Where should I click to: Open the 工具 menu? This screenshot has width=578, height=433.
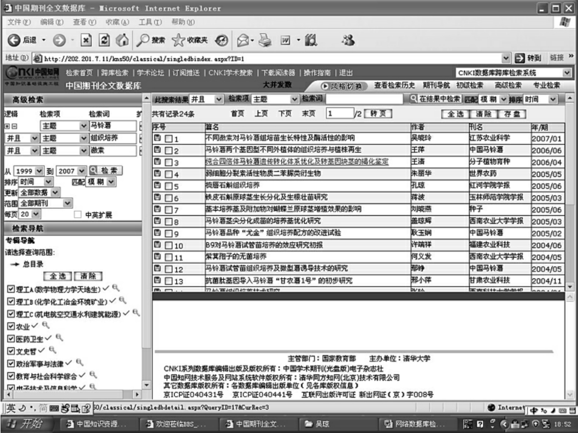coord(150,22)
